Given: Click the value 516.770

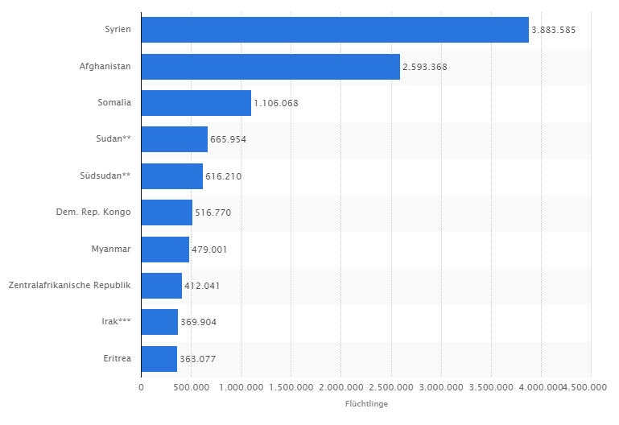Looking at the screenshot, I should tap(213, 212).
